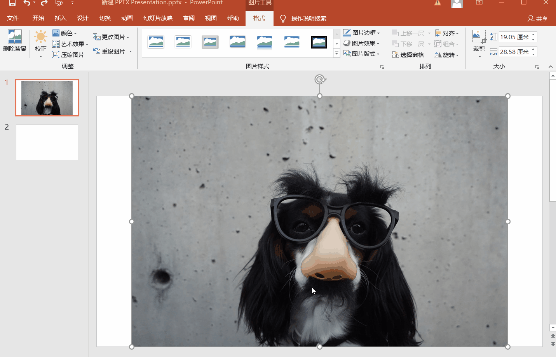Click the Undo arrow icon
This screenshot has width=556, height=357.
[x=26, y=3]
